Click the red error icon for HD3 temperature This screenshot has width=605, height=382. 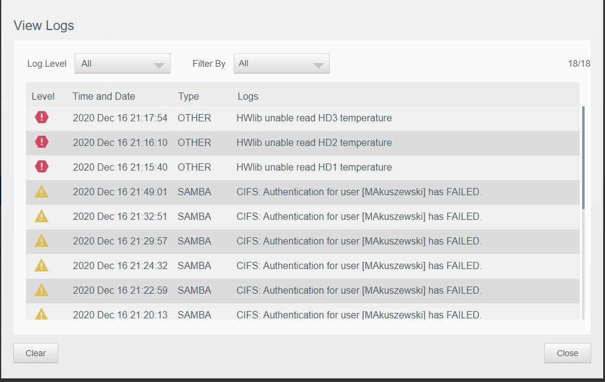coord(41,118)
